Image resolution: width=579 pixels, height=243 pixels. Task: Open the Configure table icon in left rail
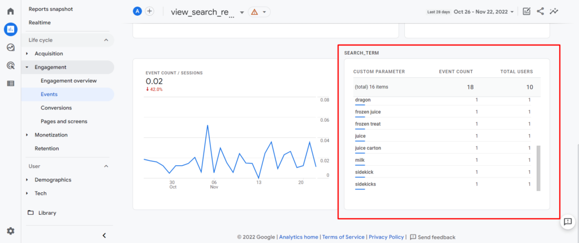[x=11, y=83]
